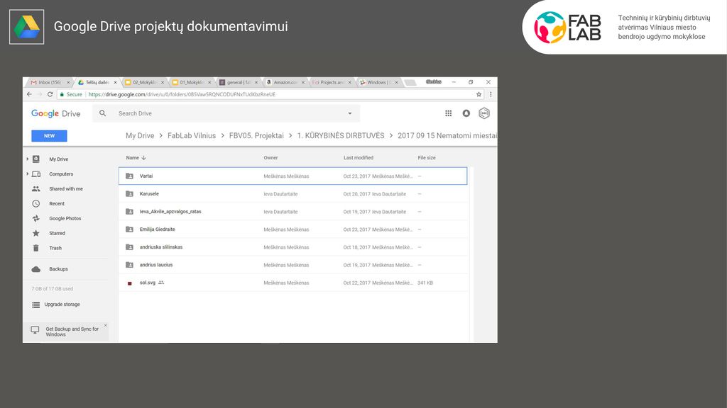This screenshot has width=727, height=408.
Task: Click the shared people icon beside sol.svg
Action: (161, 283)
